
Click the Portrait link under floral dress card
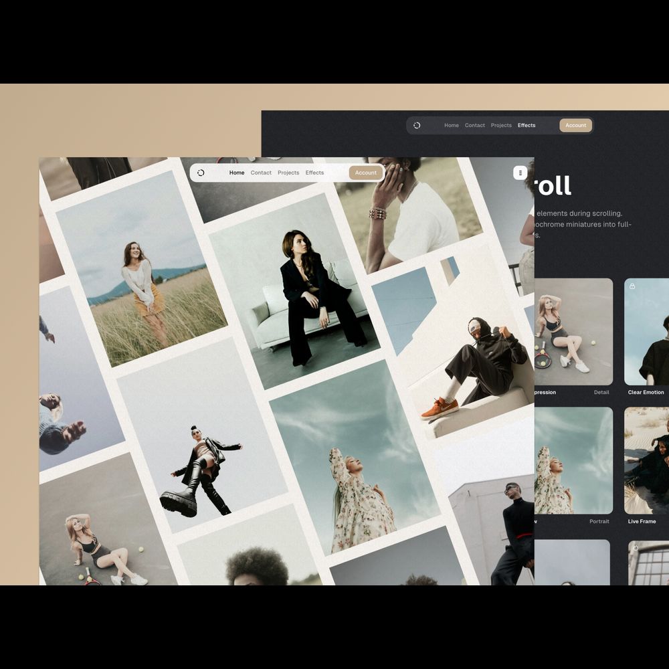point(599,522)
